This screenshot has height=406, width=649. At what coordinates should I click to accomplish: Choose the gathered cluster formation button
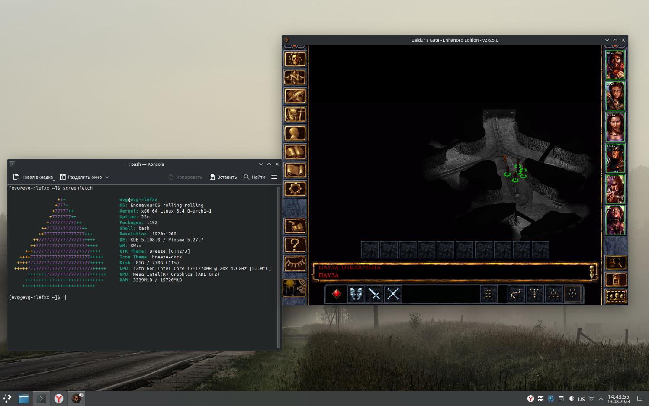[573, 294]
